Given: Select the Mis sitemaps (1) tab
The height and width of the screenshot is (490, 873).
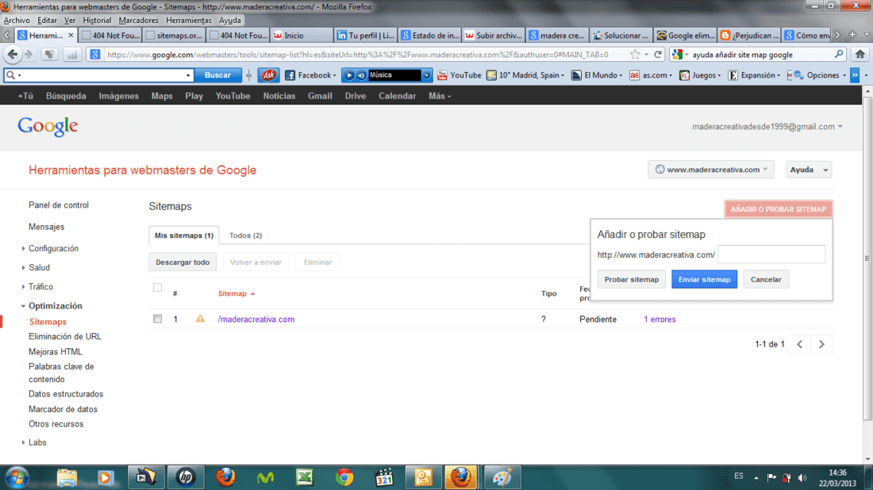Looking at the screenshot, I should [184, 235].
